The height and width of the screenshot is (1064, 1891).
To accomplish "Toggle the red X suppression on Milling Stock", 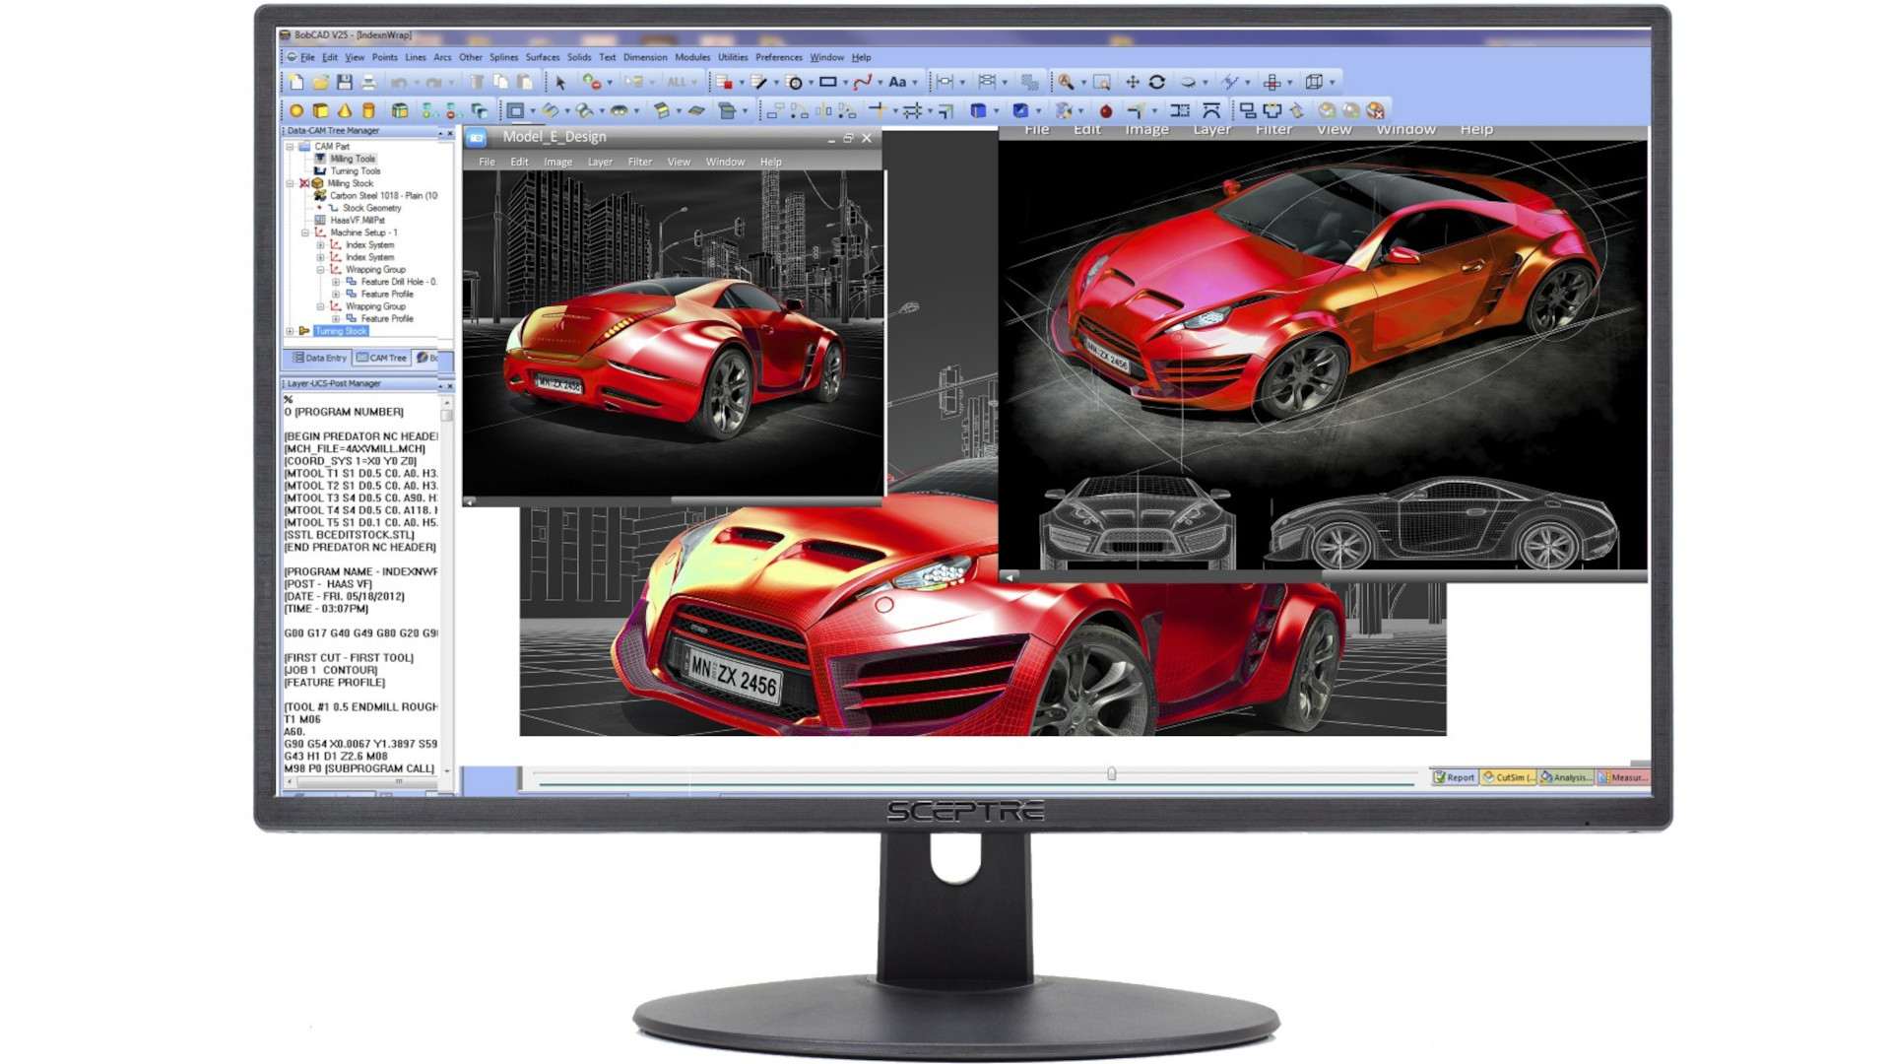I will point(302,182).
